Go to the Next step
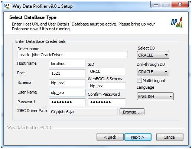 (138, 137)
